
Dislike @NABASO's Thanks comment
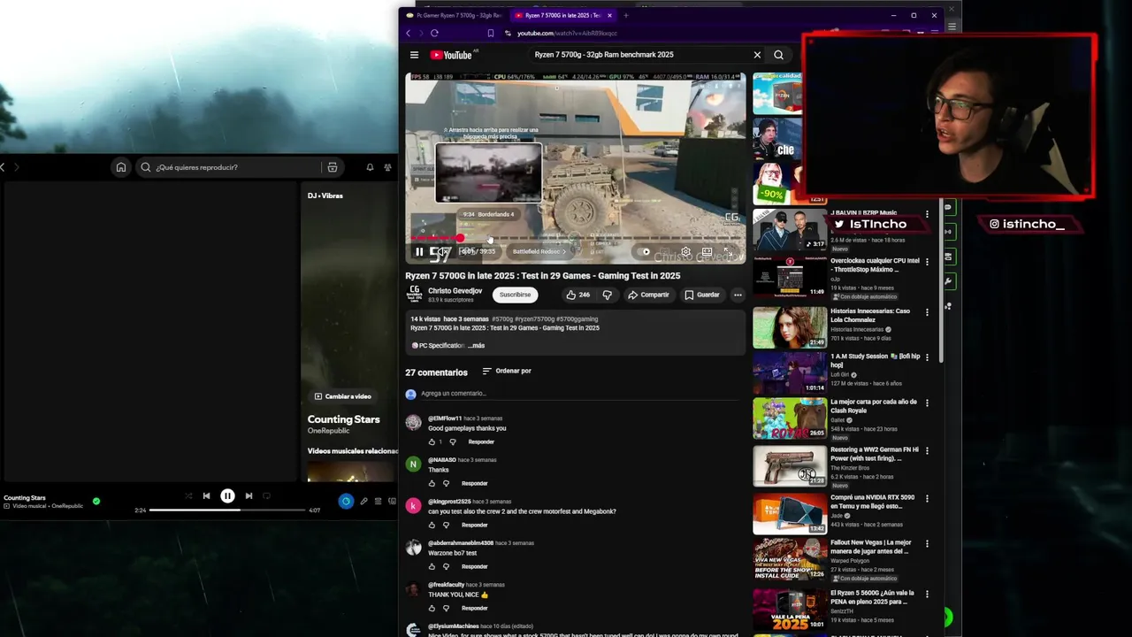click(446, 483)
